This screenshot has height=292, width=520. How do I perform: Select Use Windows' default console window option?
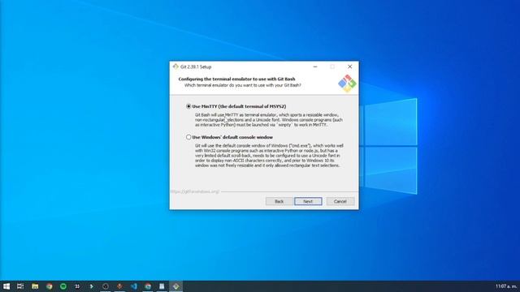point(188,137)
